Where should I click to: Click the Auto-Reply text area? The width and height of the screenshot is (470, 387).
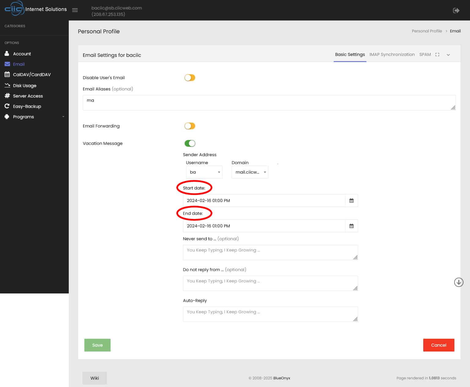[x=270, y=314]
